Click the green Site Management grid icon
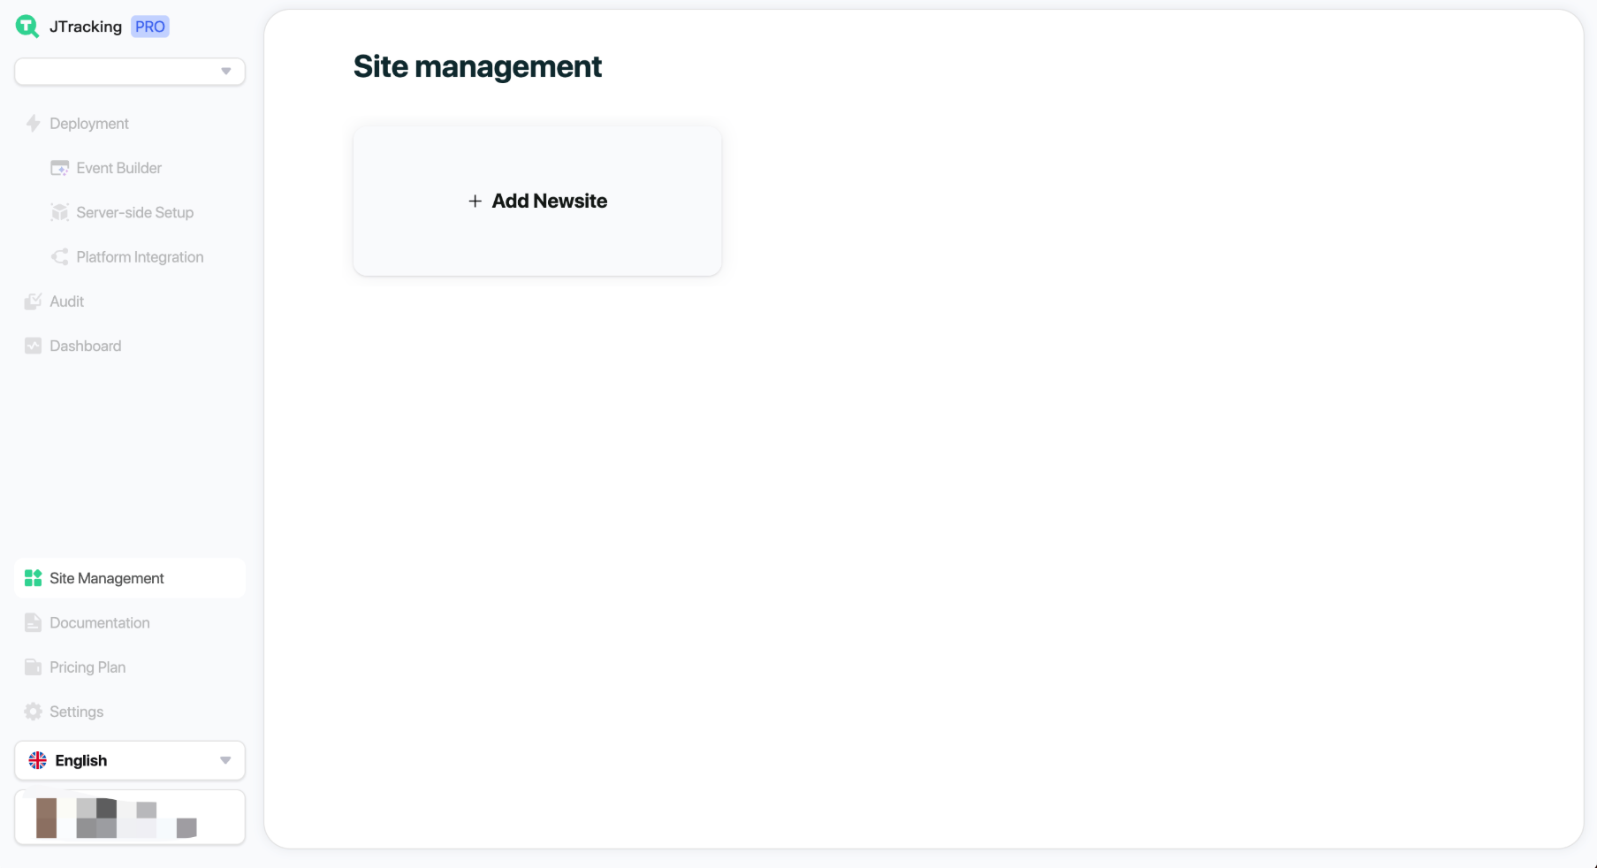1597x868 pixels. click(x=33, y=578)
